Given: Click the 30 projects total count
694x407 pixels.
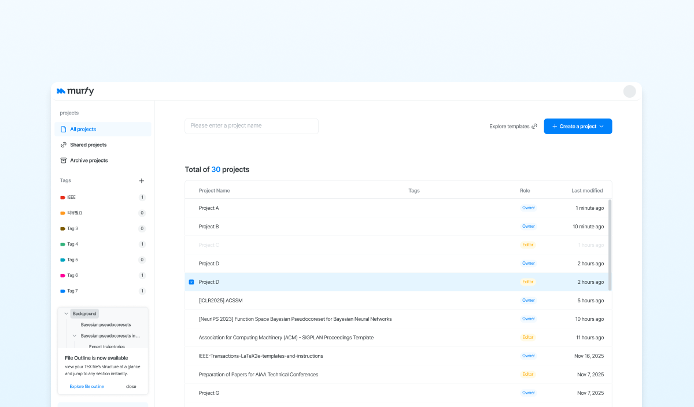Looking at the screenshot, I should click(x=216, y=170).
